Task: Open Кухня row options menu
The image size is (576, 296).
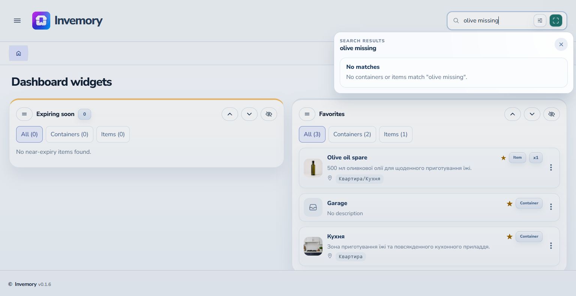Action: pos(551,245)
